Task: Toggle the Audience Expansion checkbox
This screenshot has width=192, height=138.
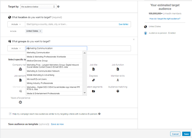Action: point(10,114)
